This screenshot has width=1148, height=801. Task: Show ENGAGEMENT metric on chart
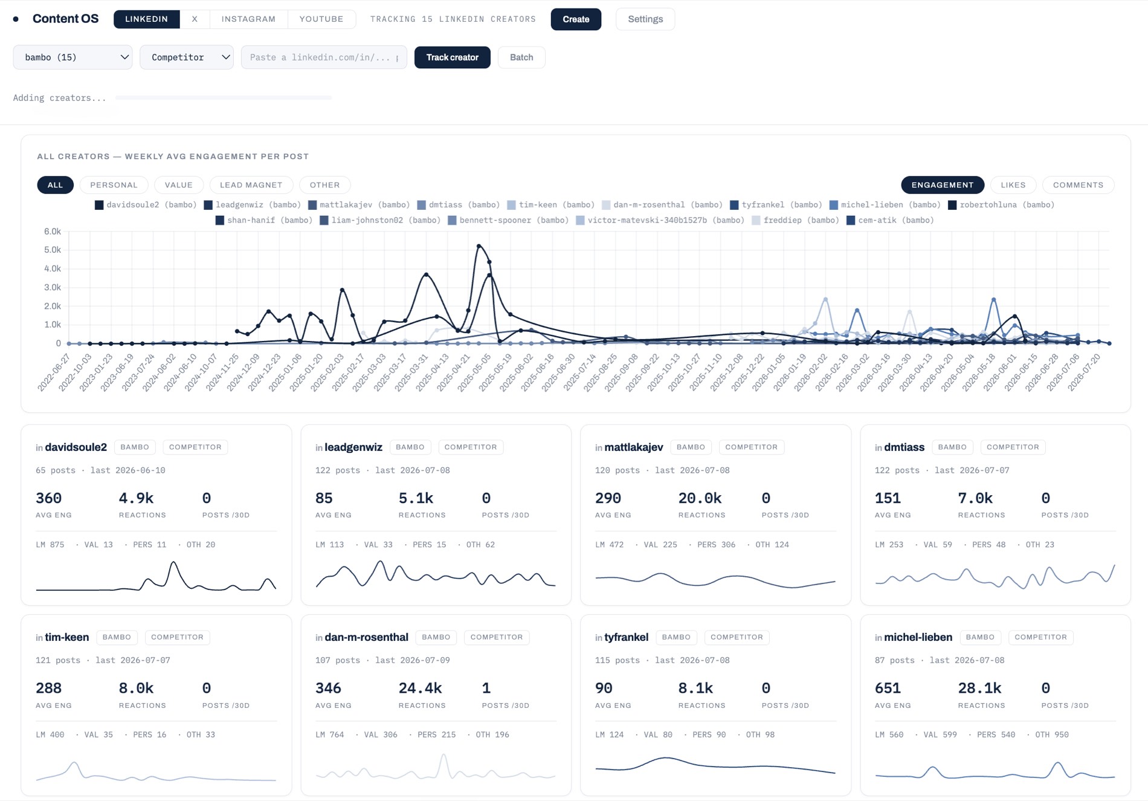click(x=943, y=185)
